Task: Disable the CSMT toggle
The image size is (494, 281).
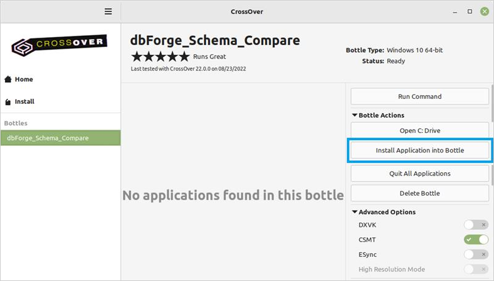Action: point(475,240)
